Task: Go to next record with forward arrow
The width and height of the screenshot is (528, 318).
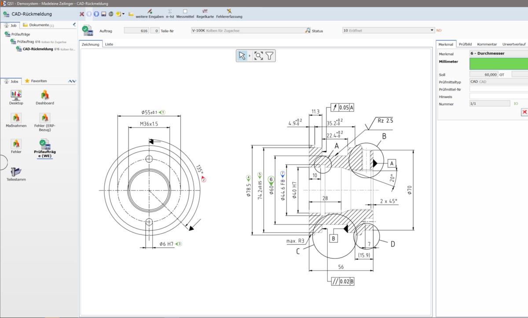Action: pyautogui.click(x=96, y=14)
